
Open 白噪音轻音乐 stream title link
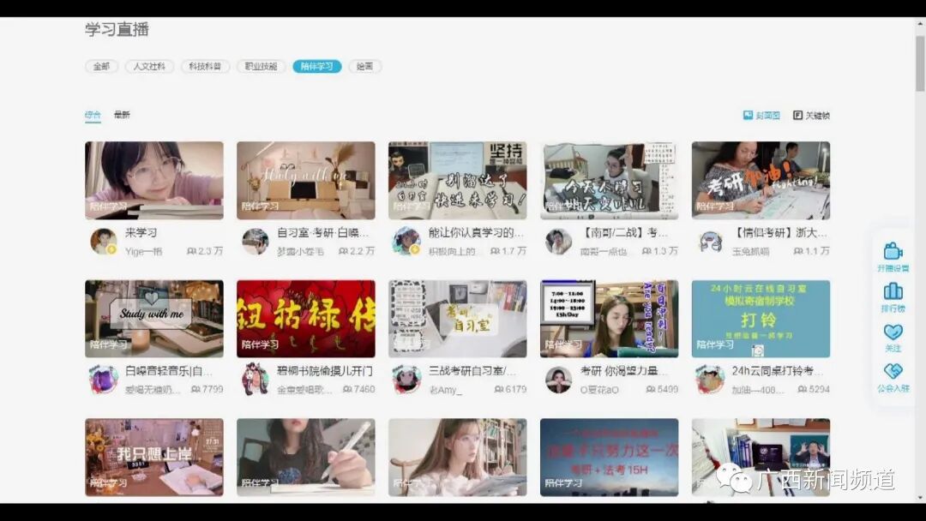pos(169,371)
